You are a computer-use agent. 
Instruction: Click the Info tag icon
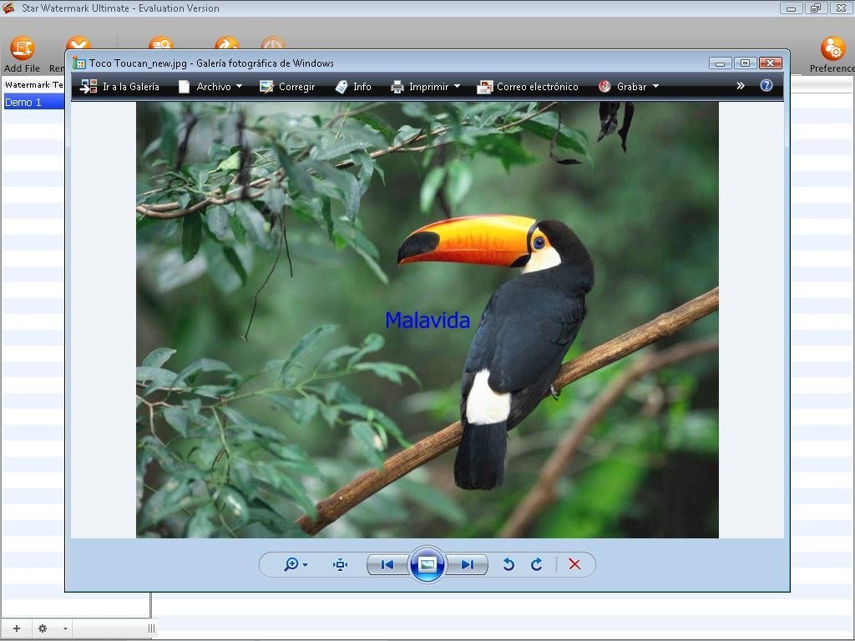click(341, 87)
